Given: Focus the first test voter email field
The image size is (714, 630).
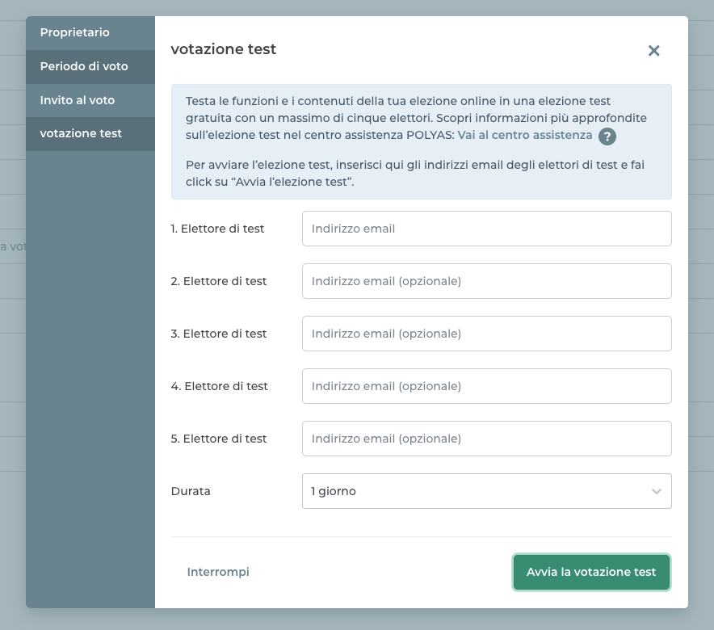Looking at the screenshot, I should [486, 229].
